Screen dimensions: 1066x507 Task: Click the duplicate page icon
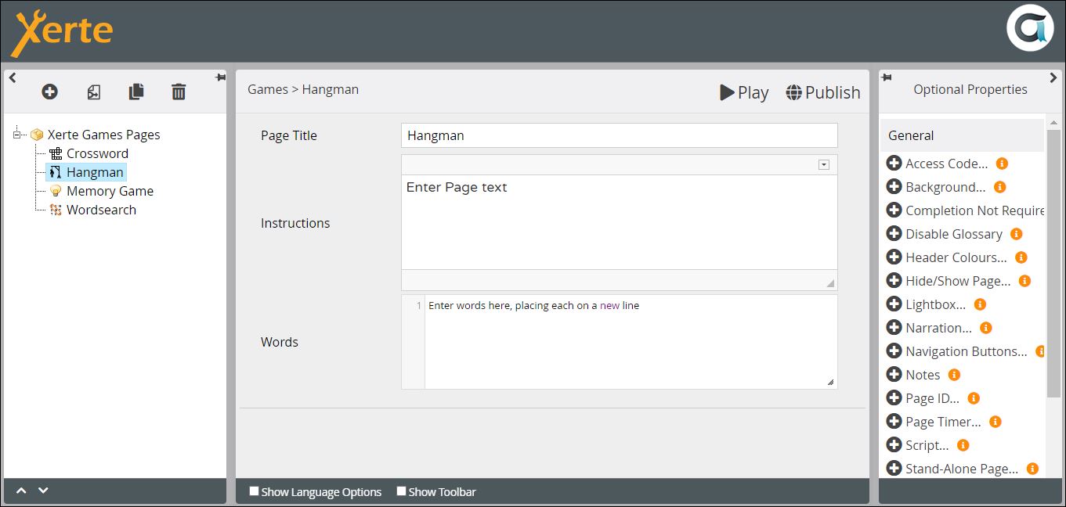pos(136,92)
